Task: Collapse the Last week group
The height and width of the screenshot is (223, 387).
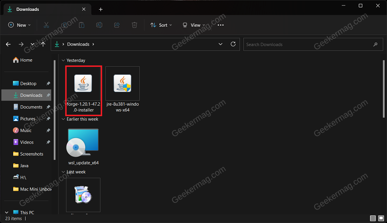Action: [63, 172]
